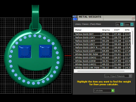This screenshot has width=136, height=102.
Task: Select the White Gold:9K PdW row
Action: point(102,54)
